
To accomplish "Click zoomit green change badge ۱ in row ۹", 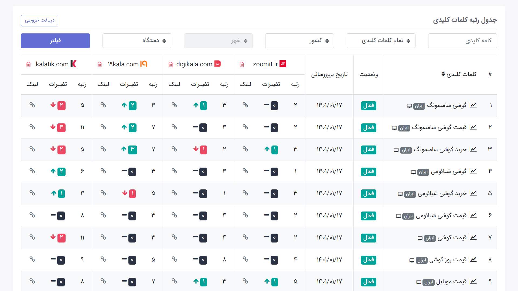I will coord(275,282).
